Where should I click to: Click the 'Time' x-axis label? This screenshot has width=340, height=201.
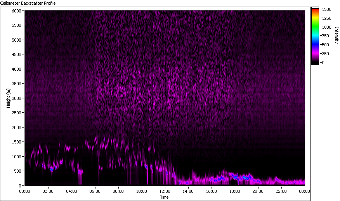164,197
